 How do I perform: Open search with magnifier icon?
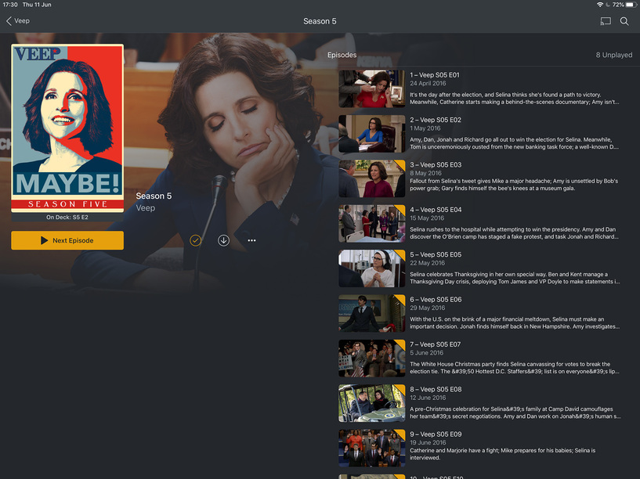click(624, 21)
